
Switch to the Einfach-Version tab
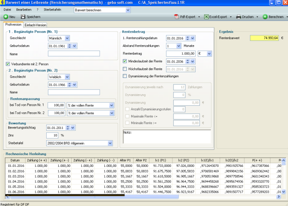pos(35,25)
